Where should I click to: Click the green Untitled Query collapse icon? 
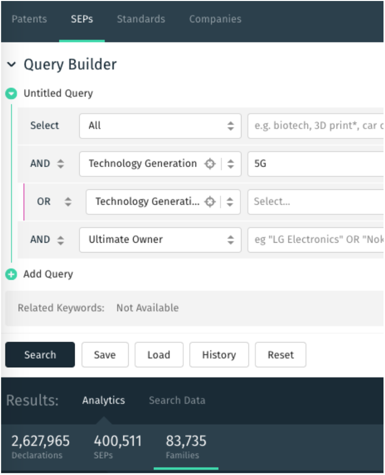coord(11,93)
